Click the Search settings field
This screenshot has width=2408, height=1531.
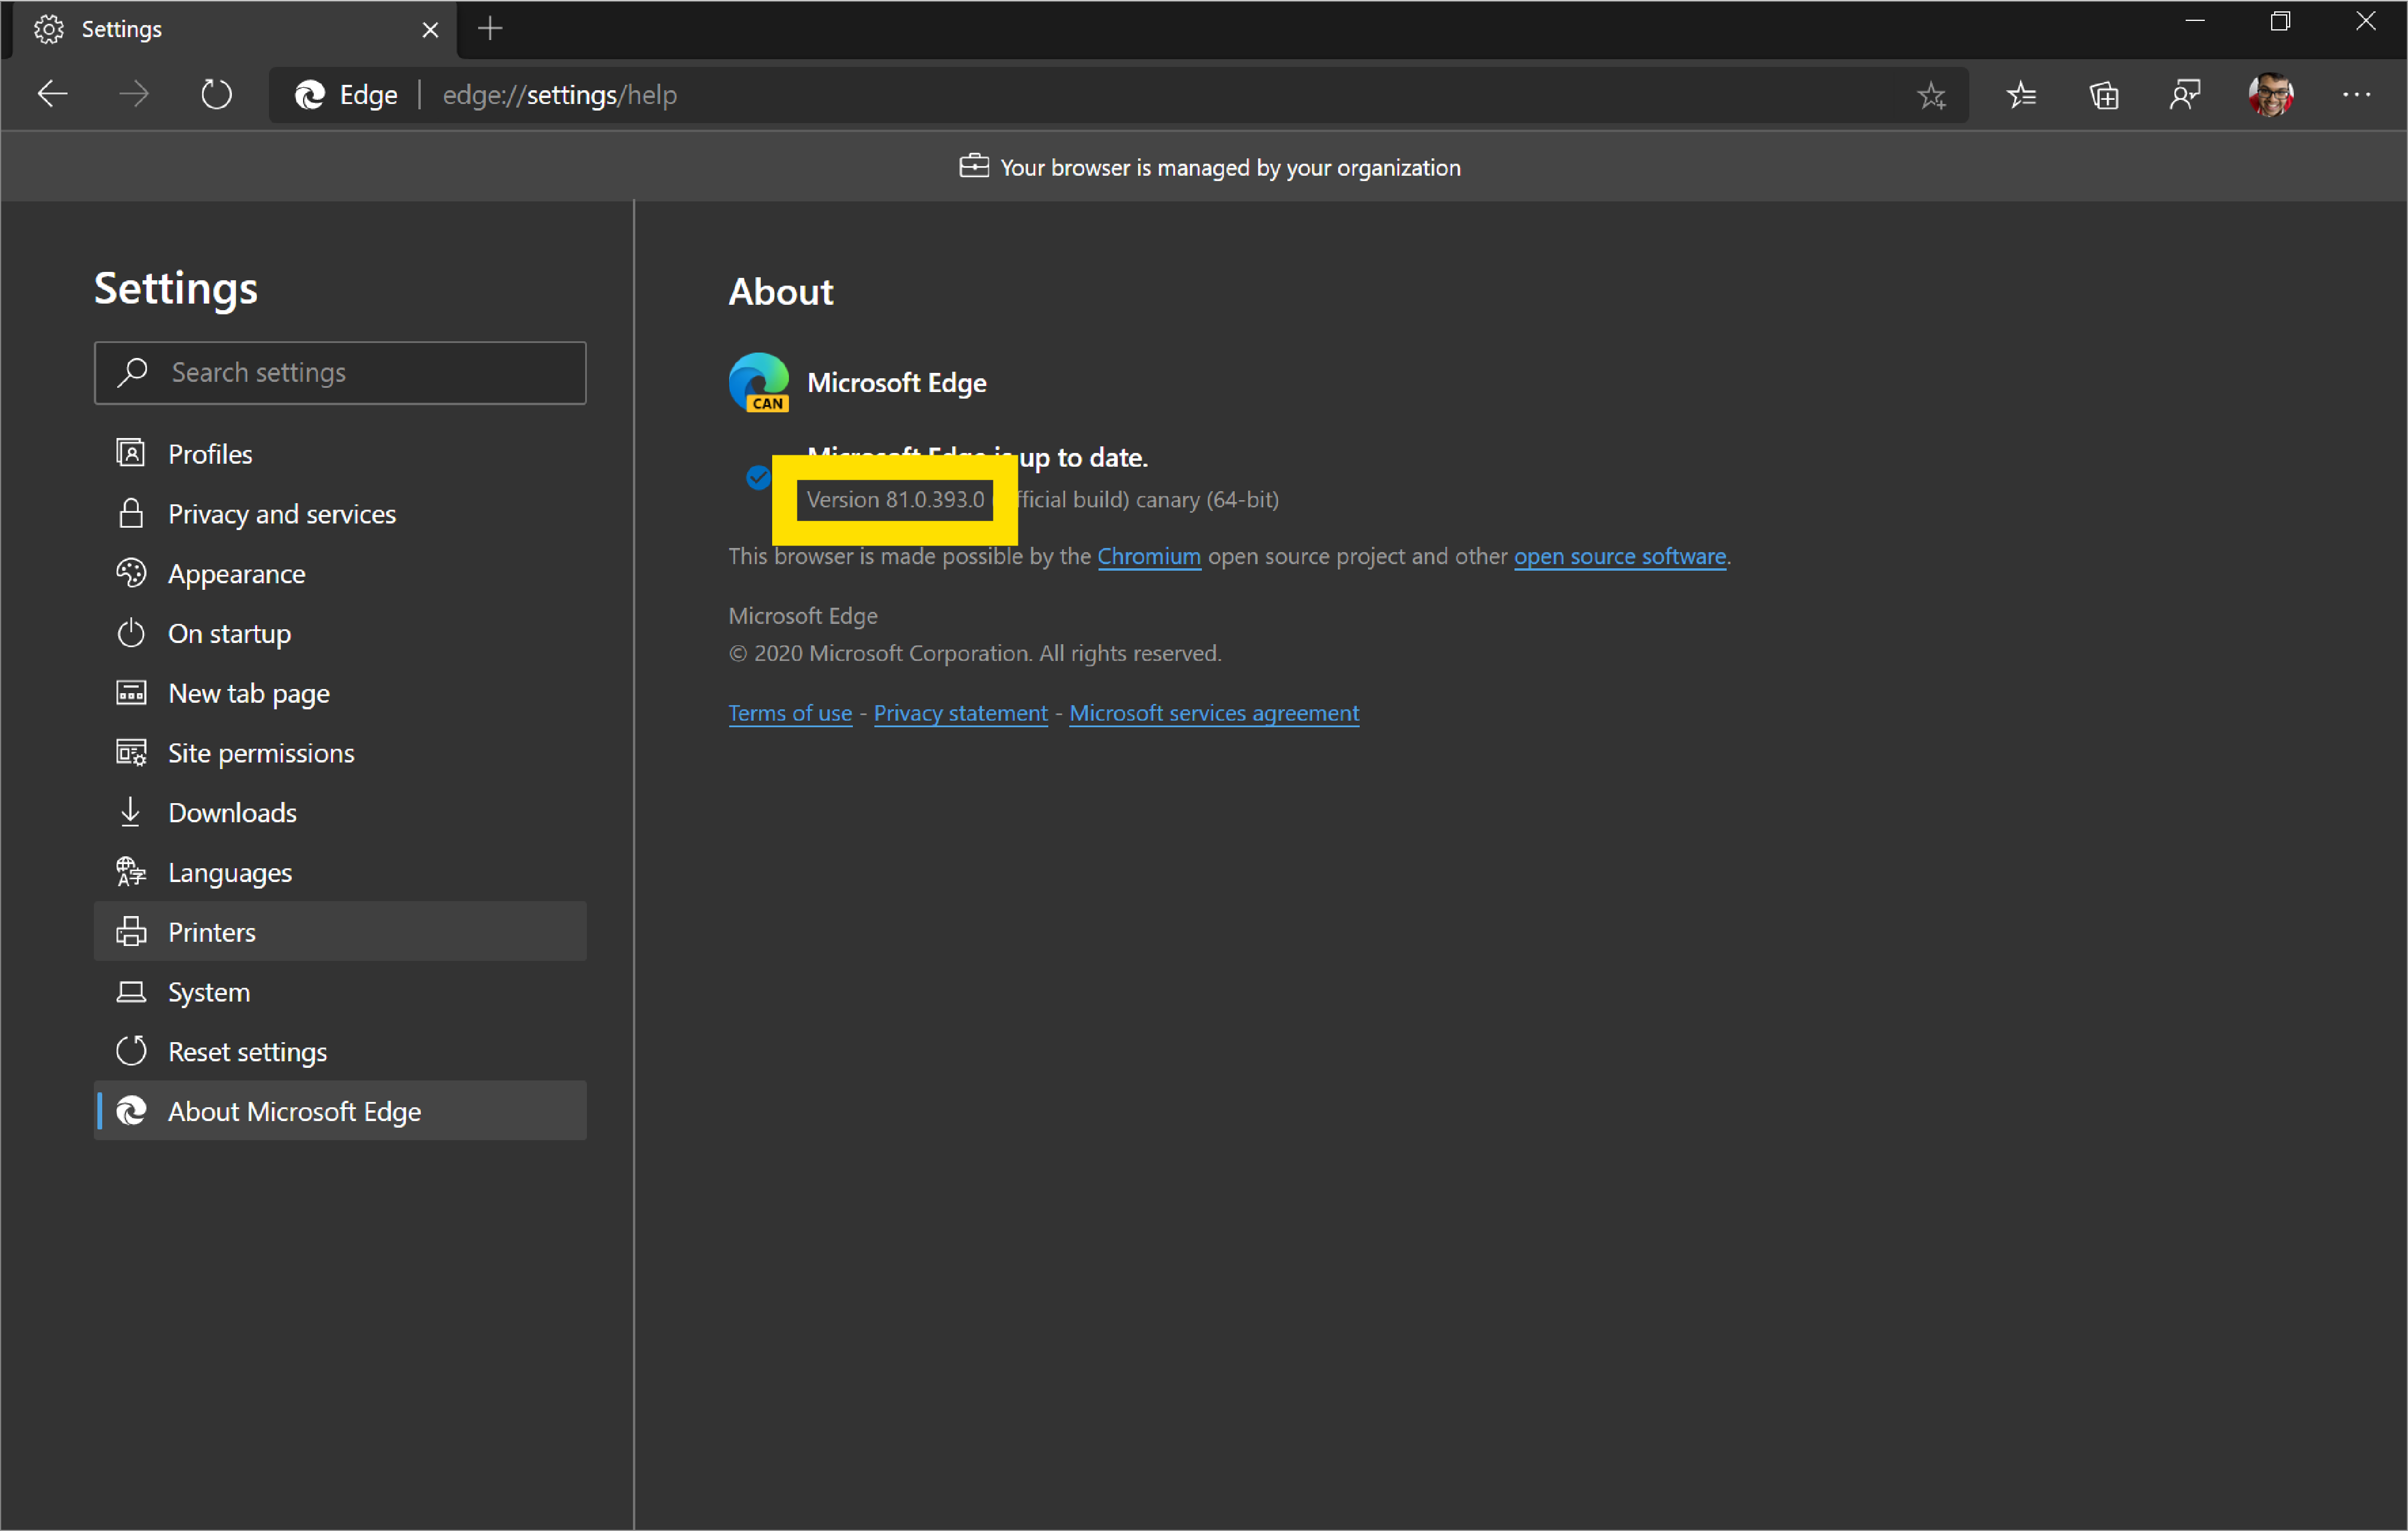(340, 372)
